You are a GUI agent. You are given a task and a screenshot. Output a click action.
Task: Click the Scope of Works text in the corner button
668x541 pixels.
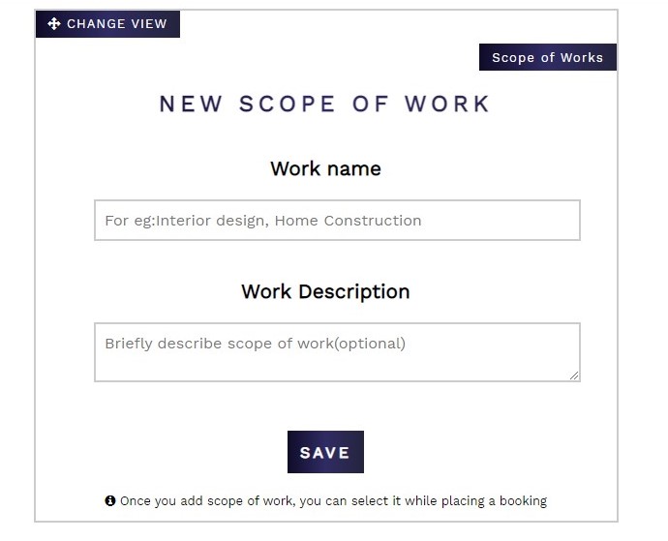coord(547,57)
